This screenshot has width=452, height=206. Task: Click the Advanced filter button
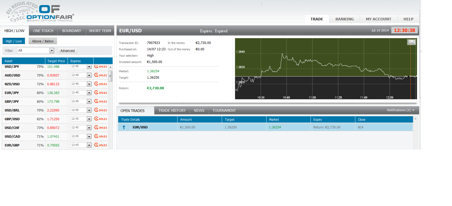click(x=67, y=51)
